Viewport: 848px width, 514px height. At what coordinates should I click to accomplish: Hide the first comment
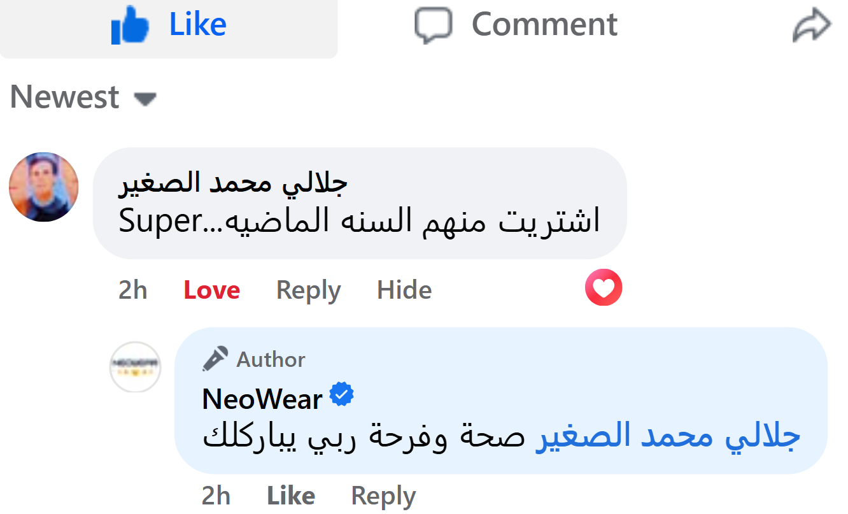(404, 290)
